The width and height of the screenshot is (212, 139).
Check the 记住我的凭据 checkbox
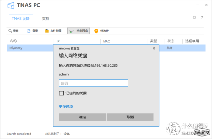(61, 93)
